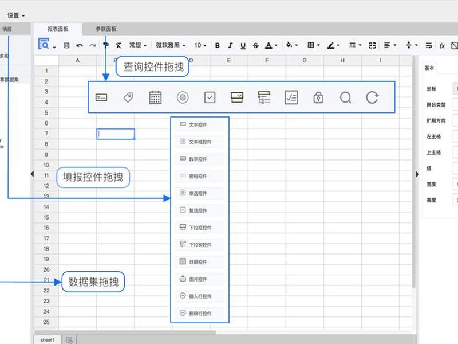
Task: Collapse the left side panel arrow
Action: coord(32,174)
